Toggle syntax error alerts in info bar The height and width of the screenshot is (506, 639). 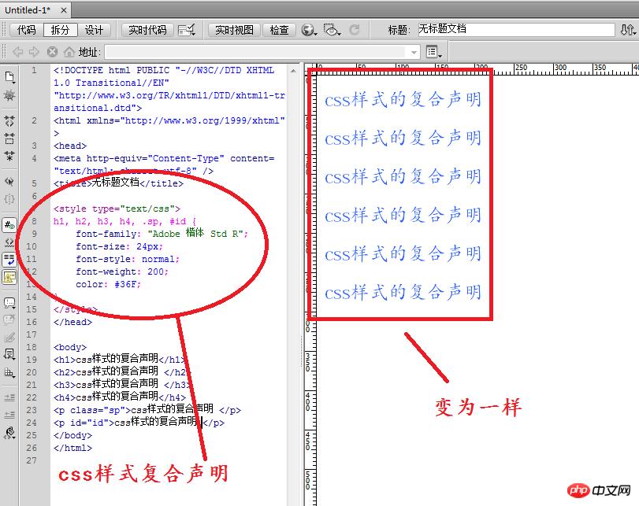9,277
